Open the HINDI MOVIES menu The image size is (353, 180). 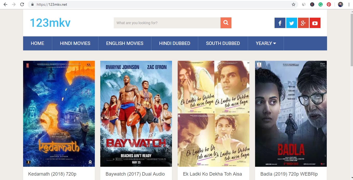[75, 43]
